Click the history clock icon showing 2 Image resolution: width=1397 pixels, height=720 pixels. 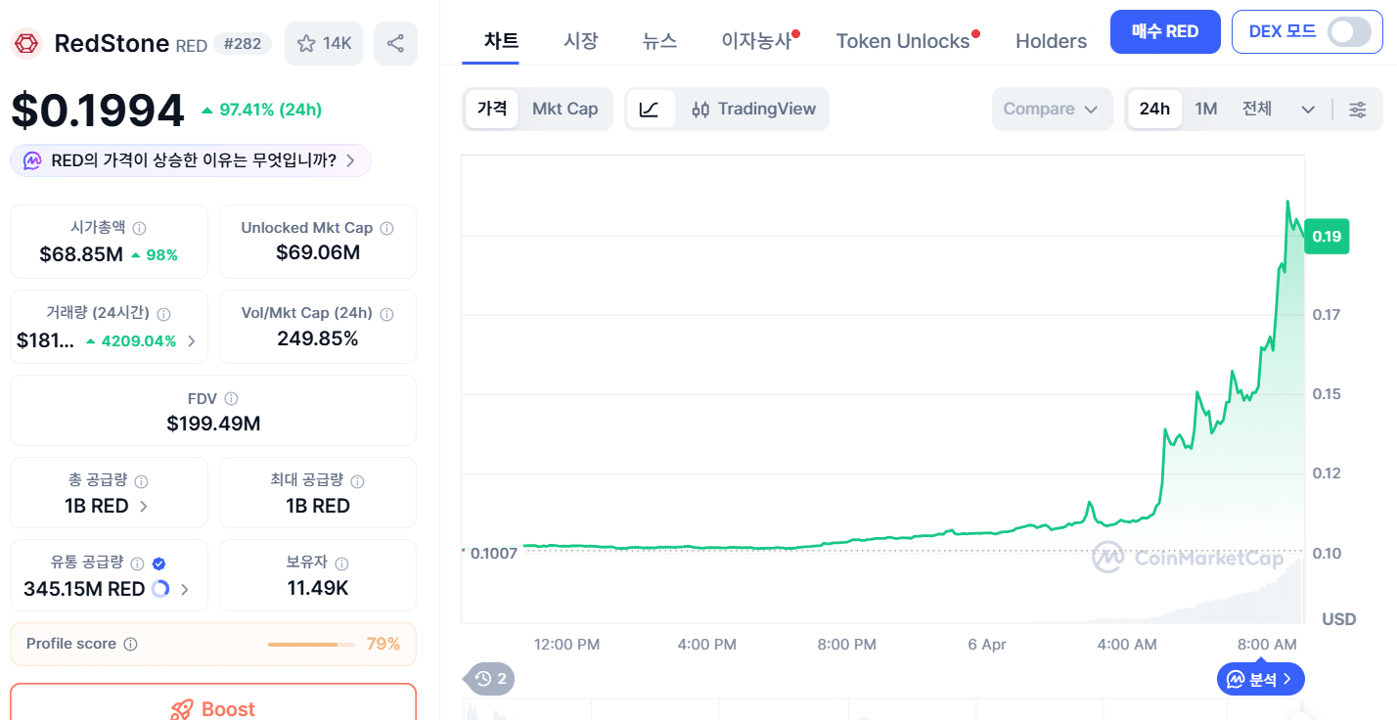[x=488, y=678]
